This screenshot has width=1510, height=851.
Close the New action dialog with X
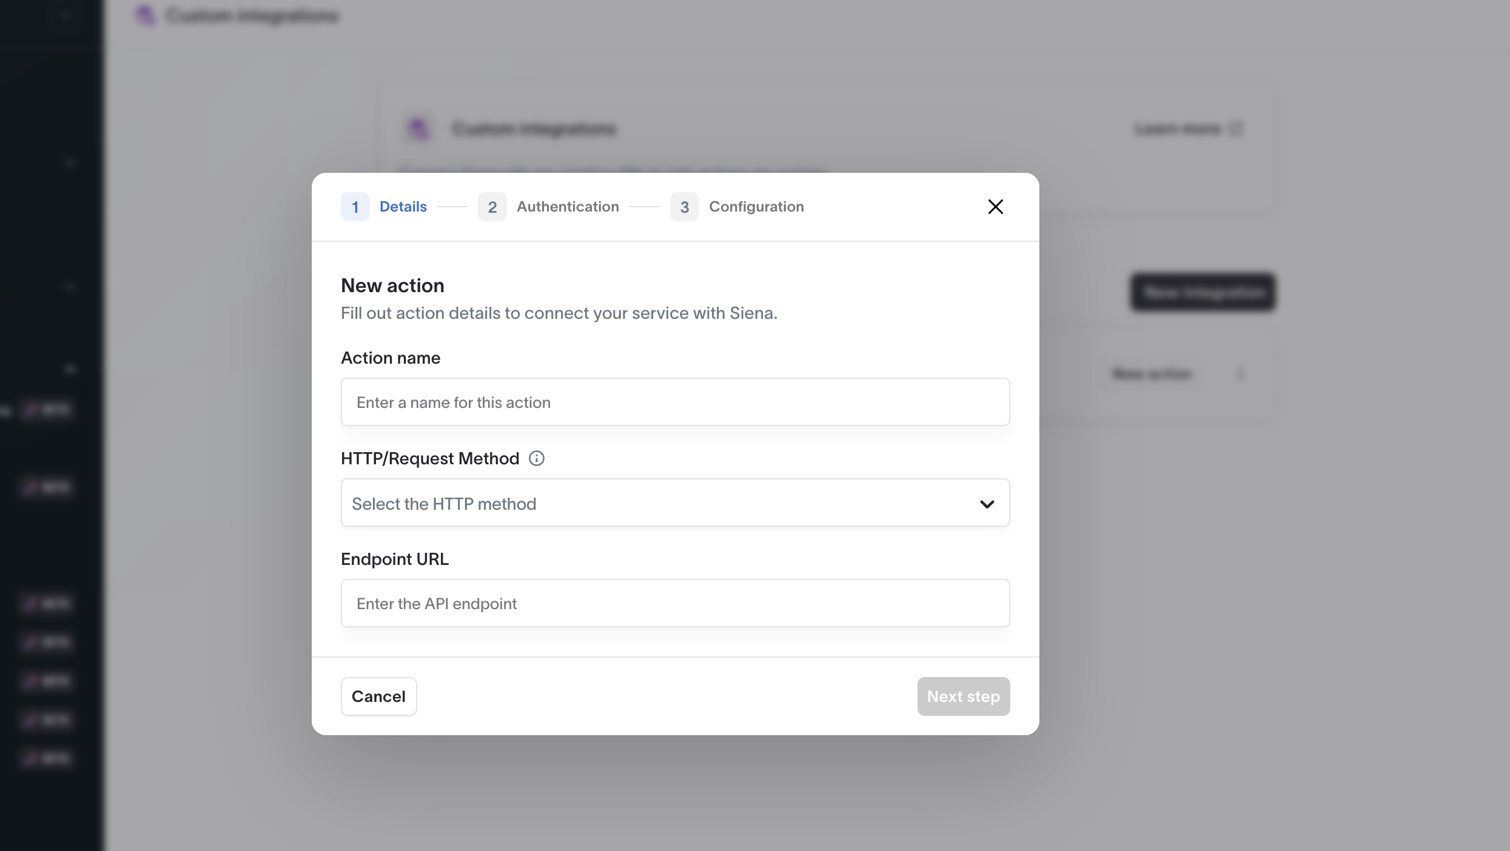[x=995, y=207]
